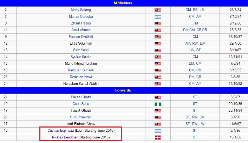Viewport: 248px width, 143px height.
Task: Click the Nigeria flag in Osas Saha's row
Action: [158, 104]
